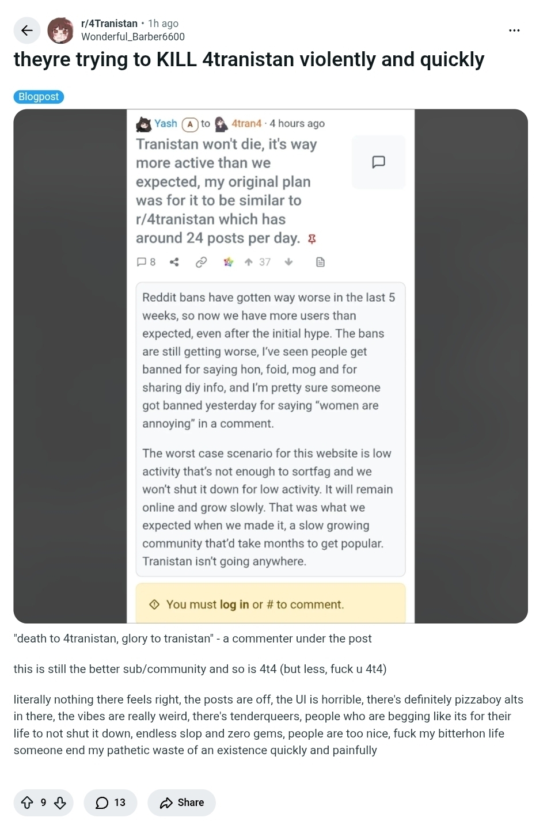547x825 pixels.
Task: Click the chain link icon in the screenshot
Action: tap(201, 262)
